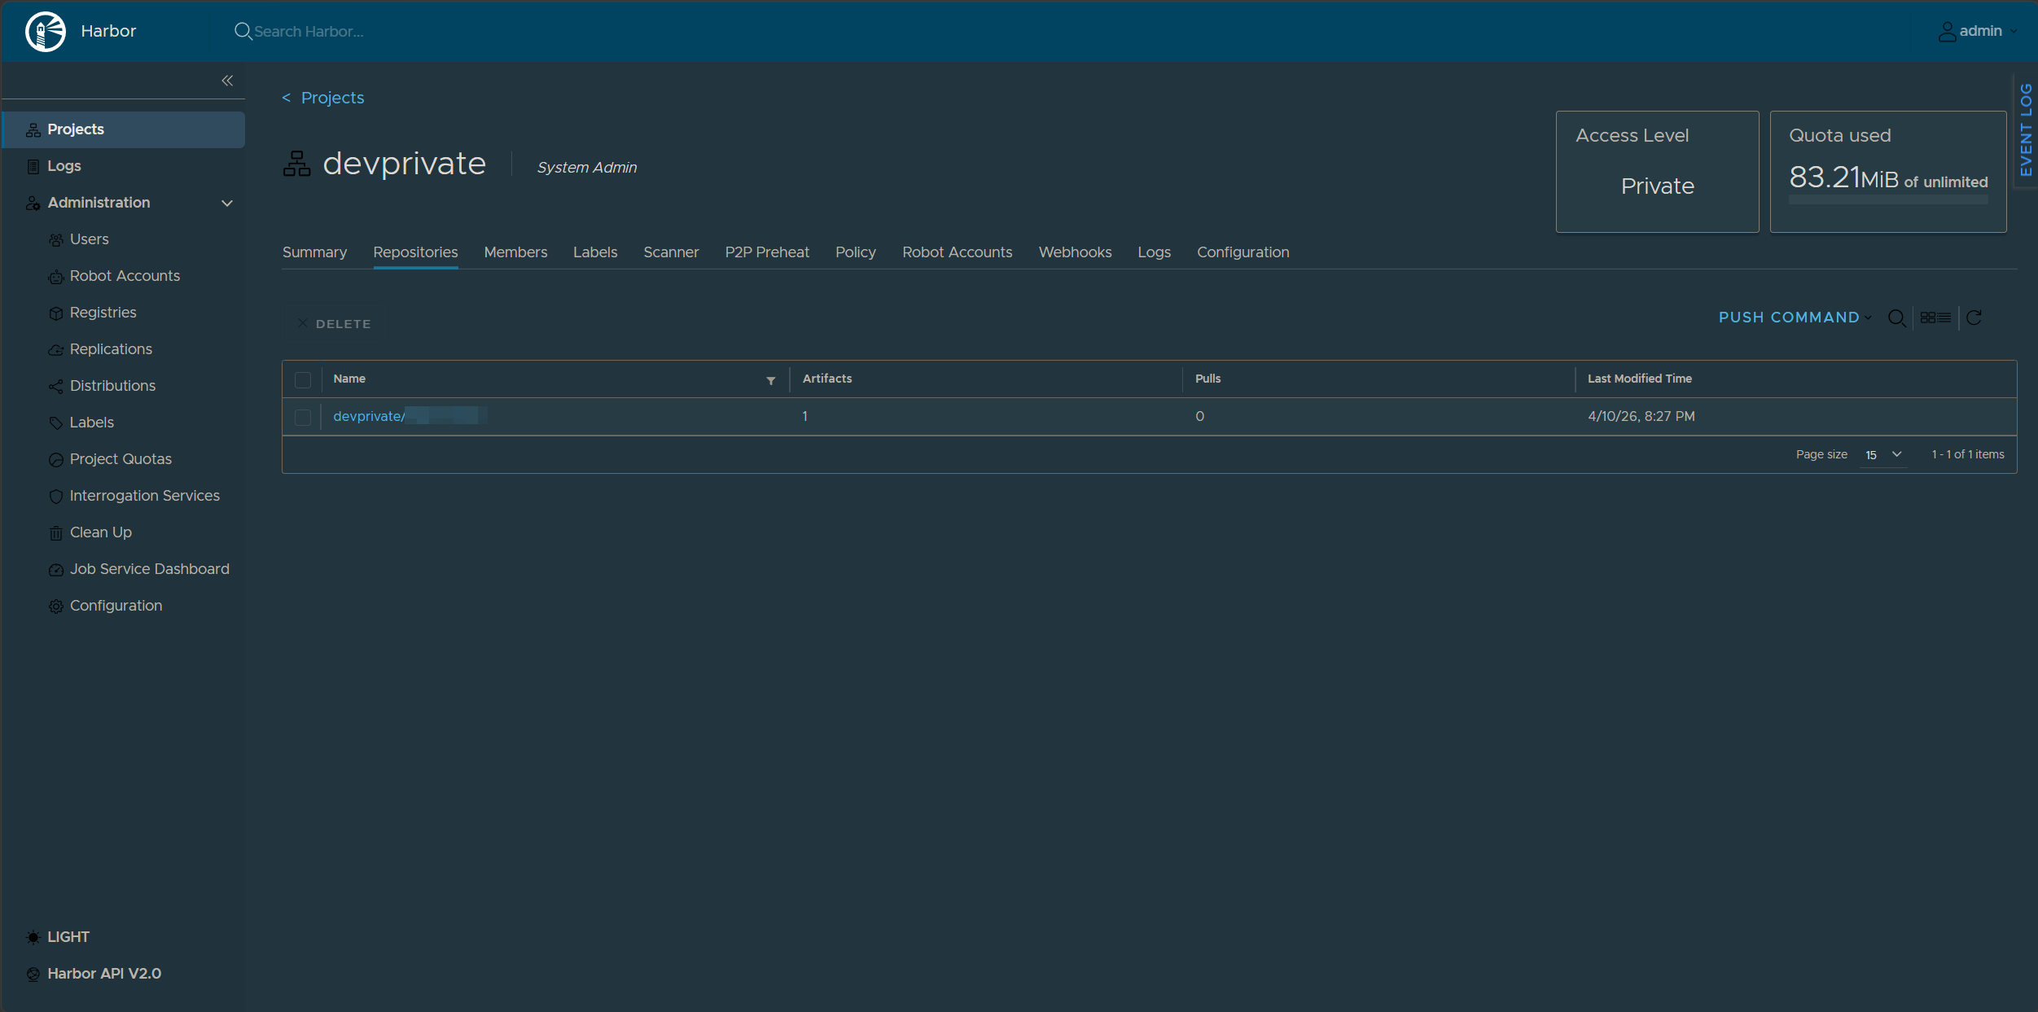Click the Name column filter icon

point(770,380)
